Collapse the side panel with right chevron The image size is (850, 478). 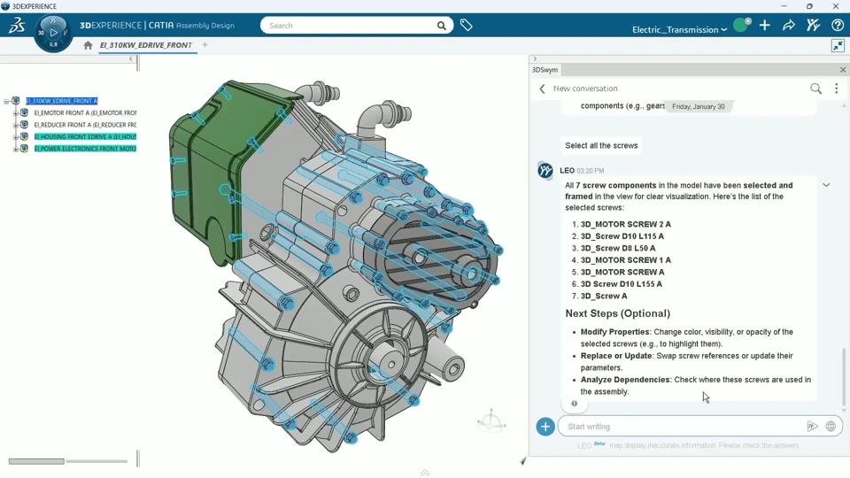(x=535, y=59)
